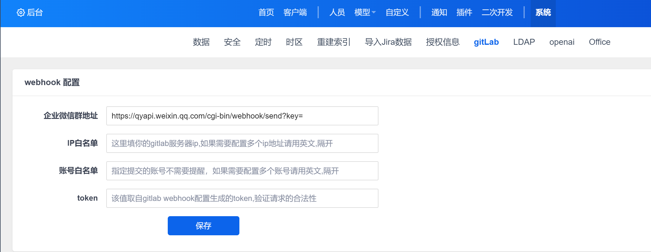The height and width of the screenshot is (252, 651).
Task: Click the token input field
Action: 242,198
